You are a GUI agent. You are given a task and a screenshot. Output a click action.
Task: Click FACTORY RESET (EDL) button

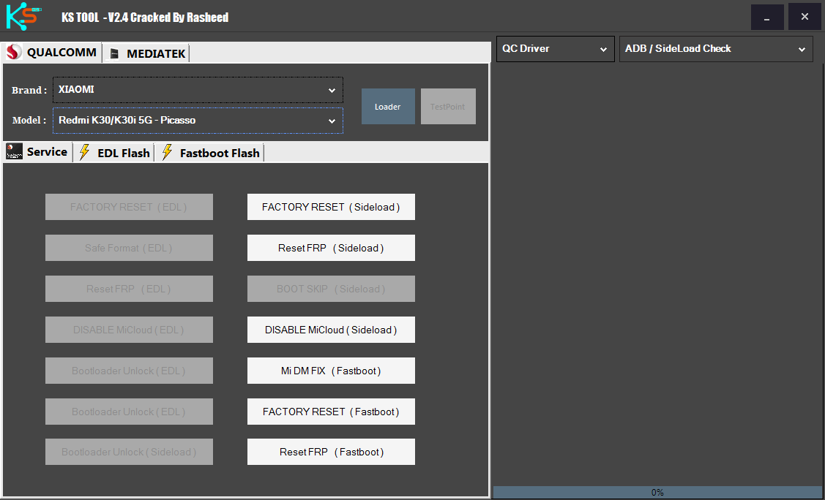click(129, 207)
